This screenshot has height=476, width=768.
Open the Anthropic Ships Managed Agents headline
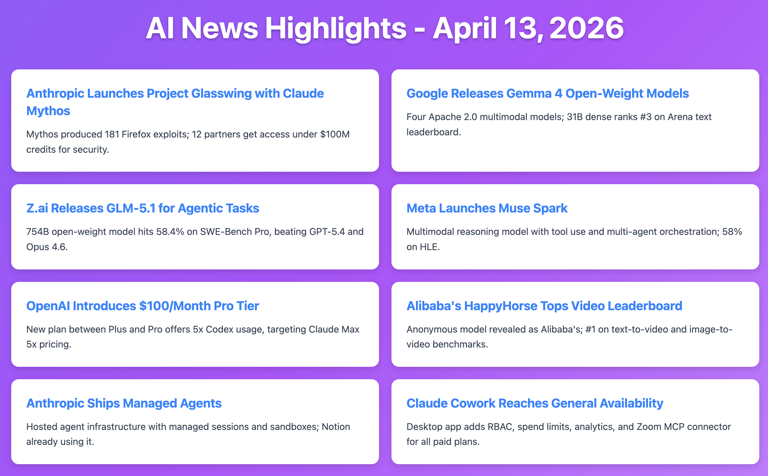124,403
